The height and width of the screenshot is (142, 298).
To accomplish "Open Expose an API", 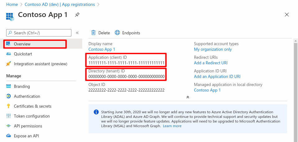I will coord(26,136).
